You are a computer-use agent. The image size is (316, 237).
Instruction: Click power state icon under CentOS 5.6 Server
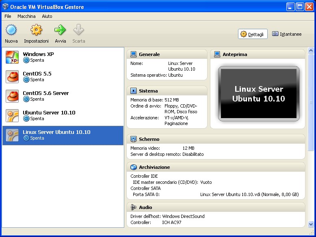[x=26, y=99]
